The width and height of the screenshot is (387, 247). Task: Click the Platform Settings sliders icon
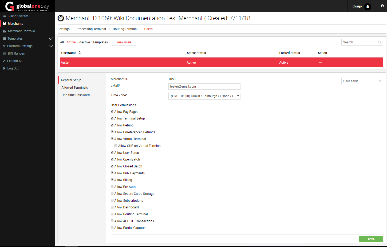click(x=4, y=46)
